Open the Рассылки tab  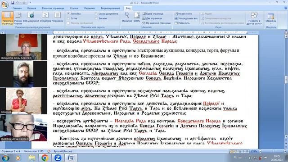(90, 8)
